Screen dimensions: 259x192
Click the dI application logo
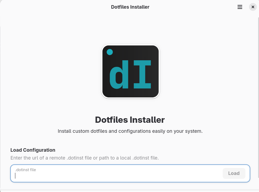pyautogui.click(x=130, y=71)
